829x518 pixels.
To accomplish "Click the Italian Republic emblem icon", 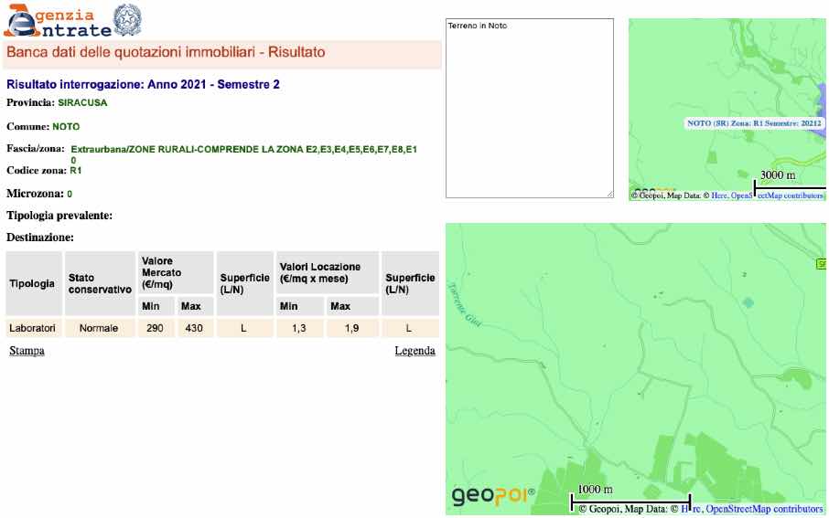I will [x=125, y=19].
